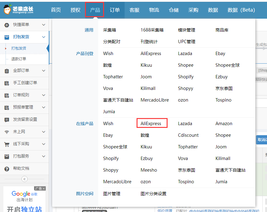
Task: Collapse the 打包发货 section chevron
Action: [x=44, y=37]
